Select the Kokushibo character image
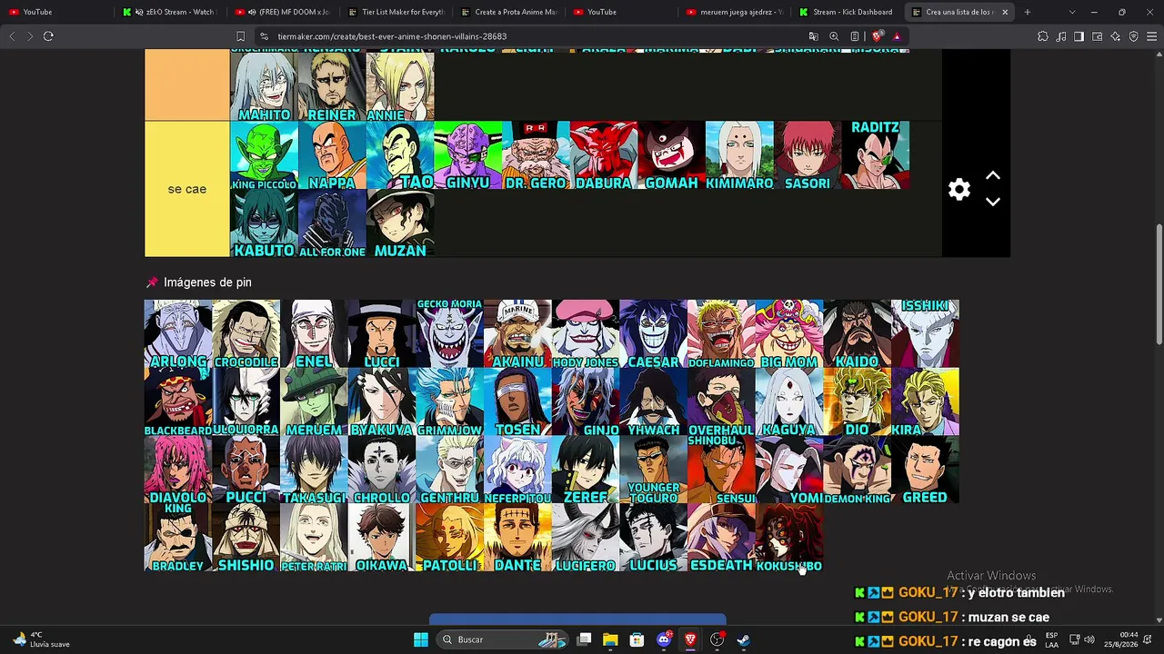1164x654 pixels. coord(788,539)
